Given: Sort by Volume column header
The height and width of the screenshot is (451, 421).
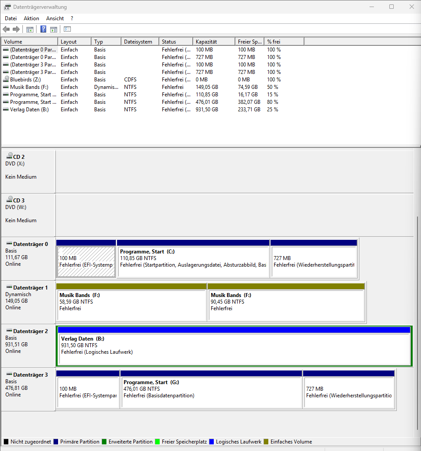Looking at the screenshot, I should point(29,42).
